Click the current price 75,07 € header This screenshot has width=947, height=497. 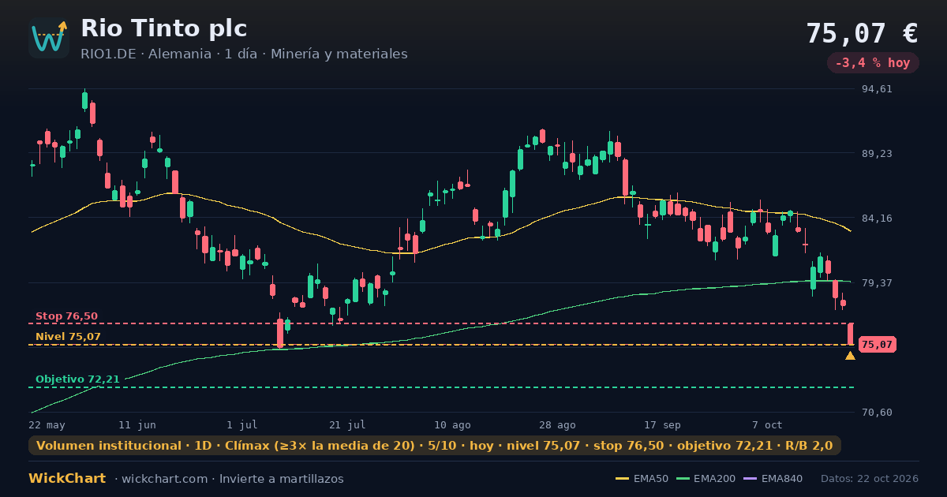click(862, 33)
